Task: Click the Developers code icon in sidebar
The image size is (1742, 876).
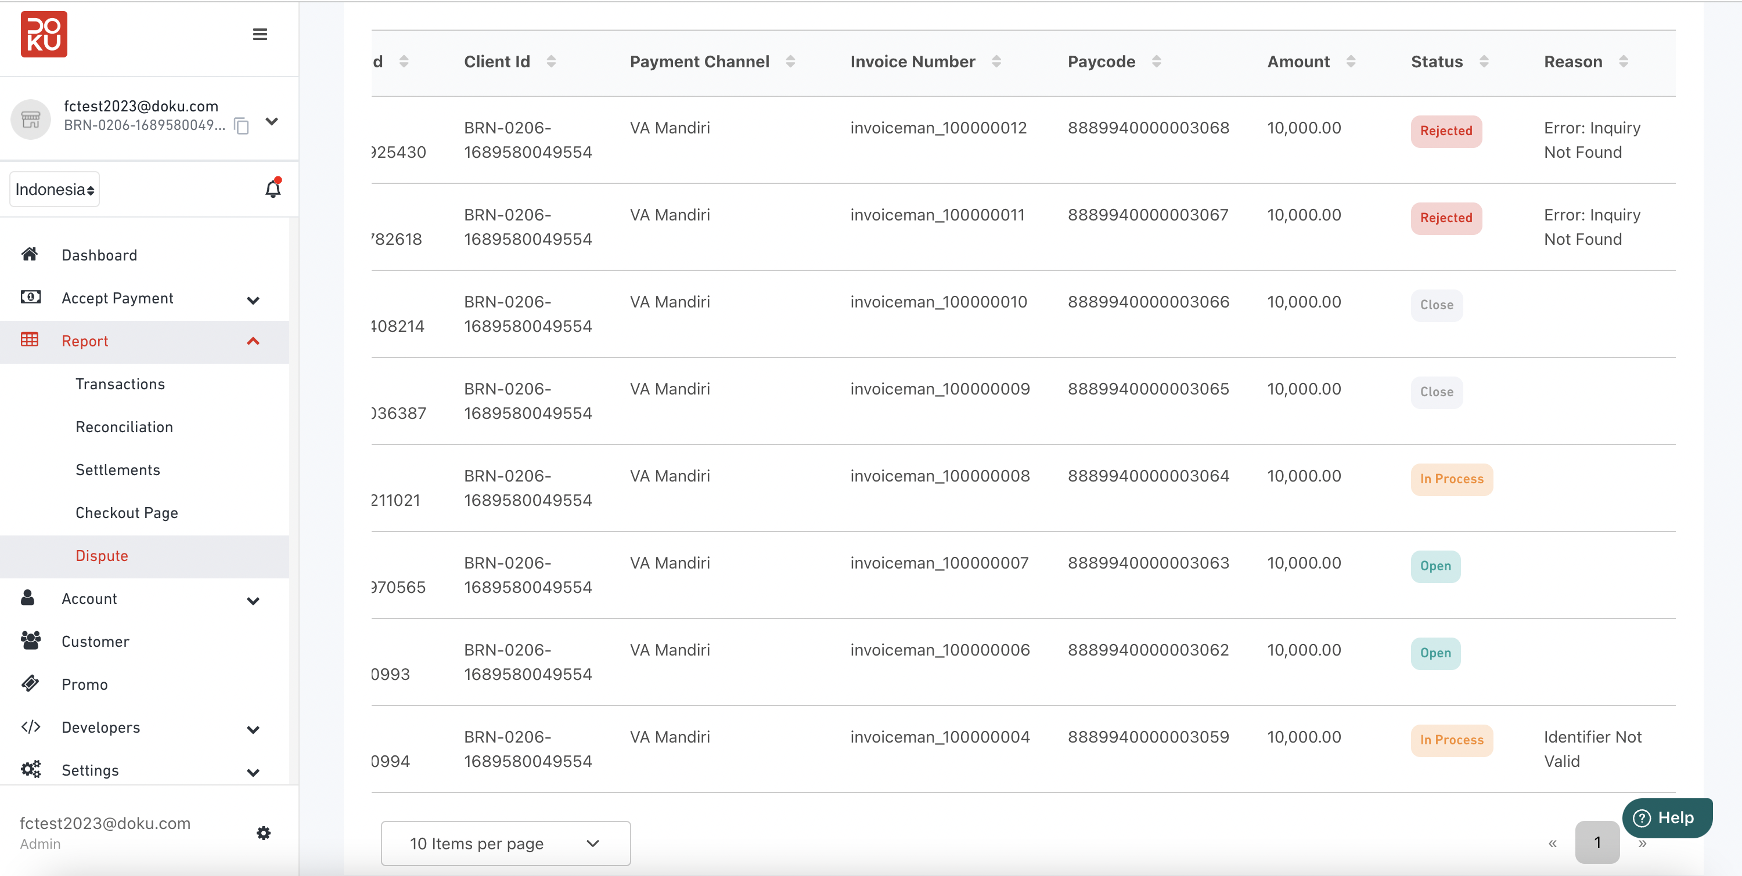Action: pyautogui.click(x=30, y=727)
